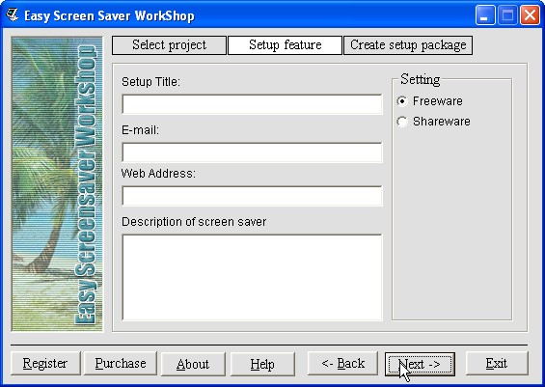Open the Setup feature tab
This screenshot has width=545, height=387.
tap(285, 45)
